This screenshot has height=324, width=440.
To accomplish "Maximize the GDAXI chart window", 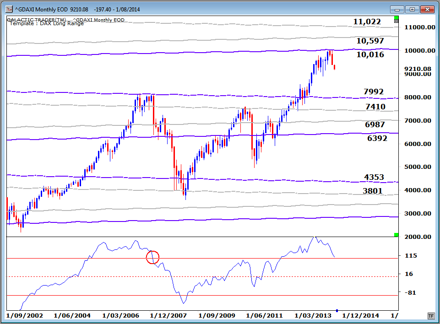I will click(412, 9).
